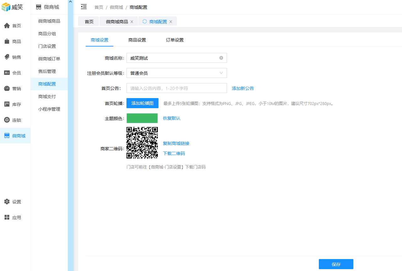Collapse the sidebar with the menu fold icon
Image resolution: width=402 pixels, height=271 pixels.
[84, 7]
